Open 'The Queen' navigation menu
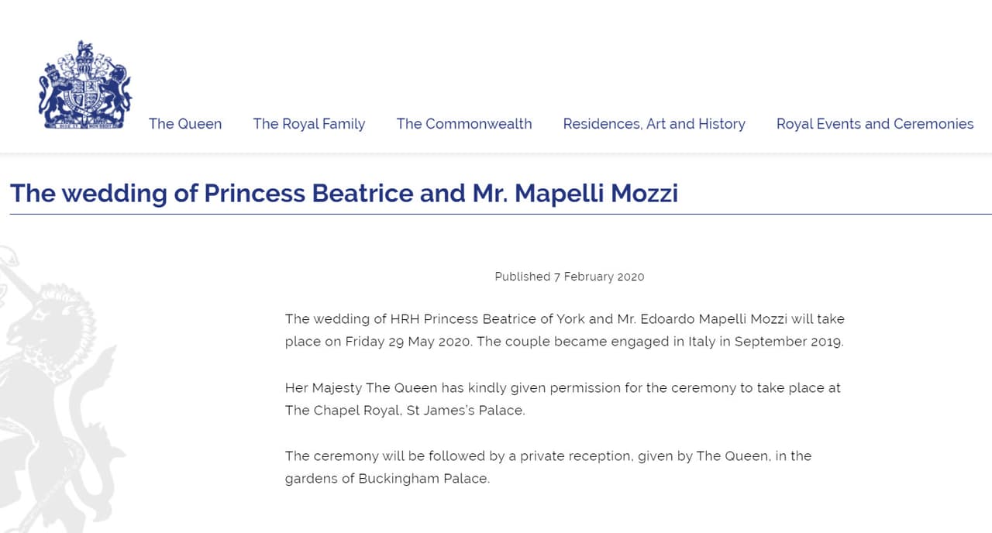 [x=185, y=124]
